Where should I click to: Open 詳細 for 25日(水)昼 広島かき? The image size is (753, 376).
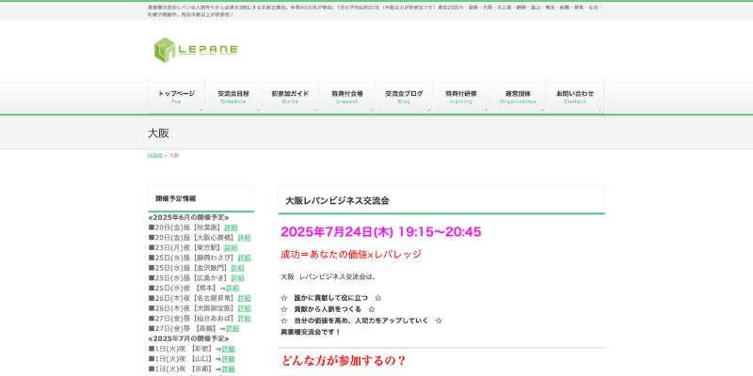click(237, 277)
